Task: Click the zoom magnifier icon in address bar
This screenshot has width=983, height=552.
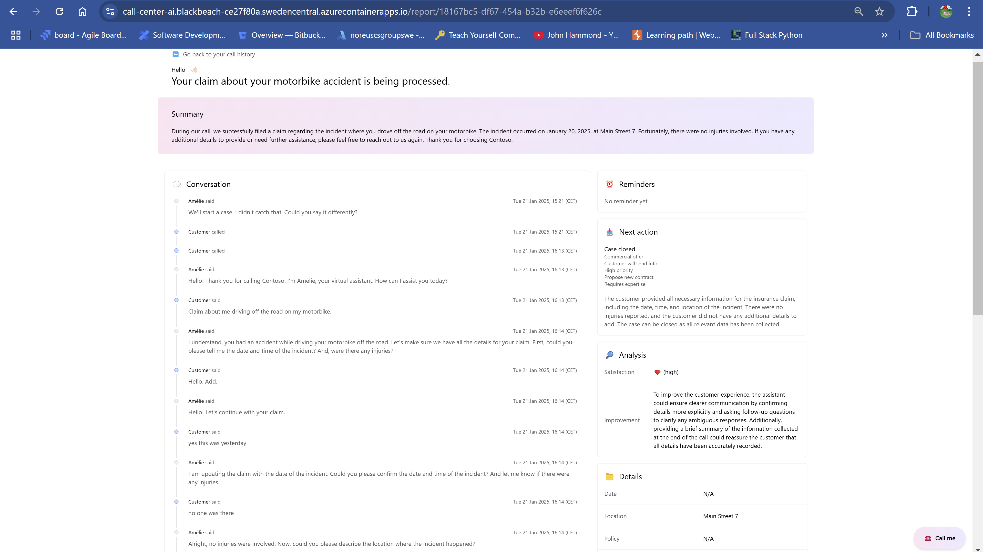Action: [858, 12]
